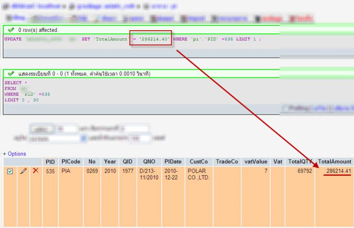The height and width of the screenshot is (228, 354).
Task: Sort by the Vat column header
Action: click(278, 162)
